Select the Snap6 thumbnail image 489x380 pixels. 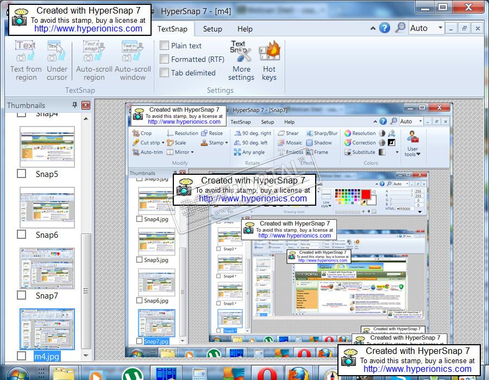point(47,207)
